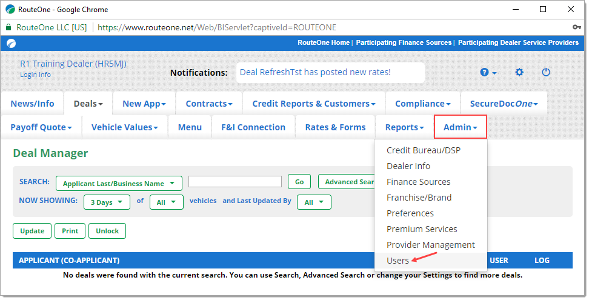Open the 3 Days range dropdown

(x=107, y=202)
